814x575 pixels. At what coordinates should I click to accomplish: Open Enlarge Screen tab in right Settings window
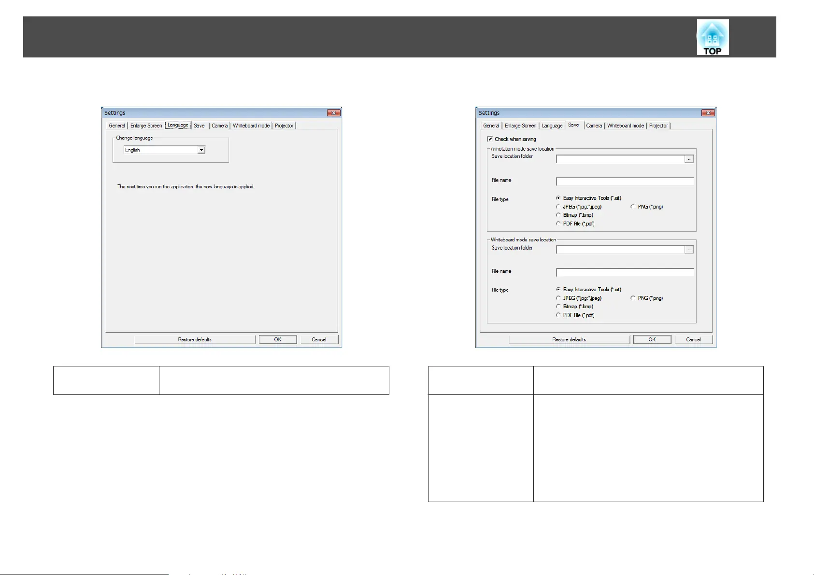pyautogui.click(x=520, y=126)
